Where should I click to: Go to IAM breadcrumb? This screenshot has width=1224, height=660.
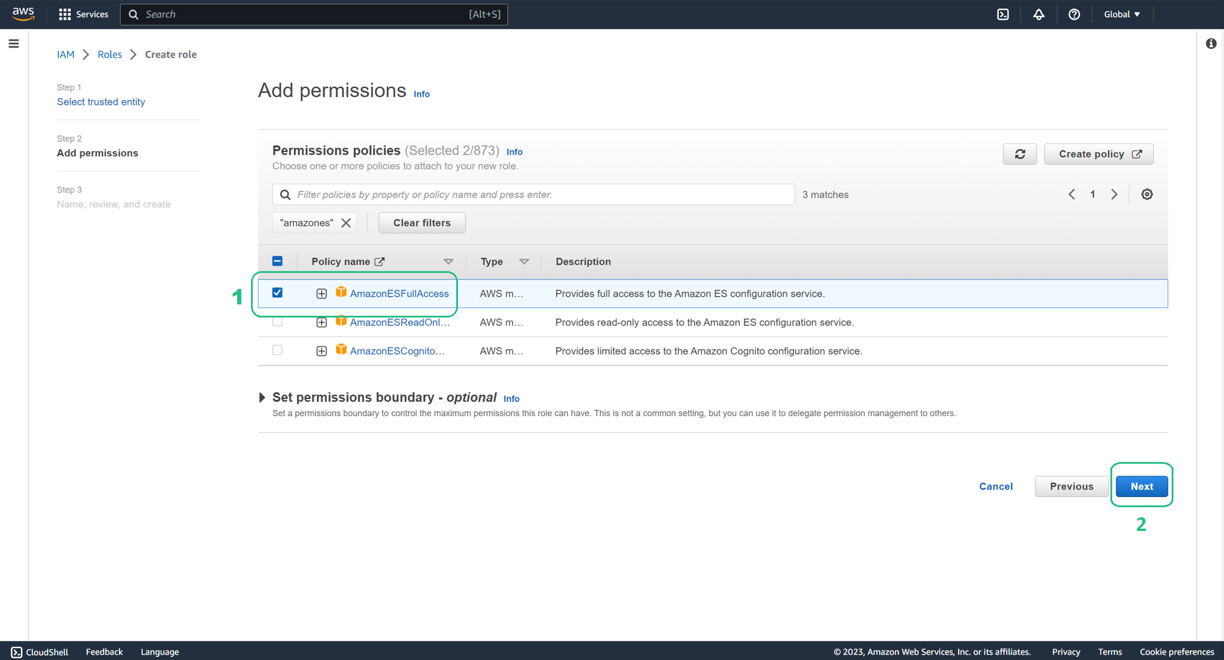coord(65,54)
